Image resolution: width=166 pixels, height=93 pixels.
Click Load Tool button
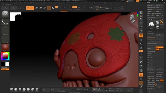(x=151, y=5)
